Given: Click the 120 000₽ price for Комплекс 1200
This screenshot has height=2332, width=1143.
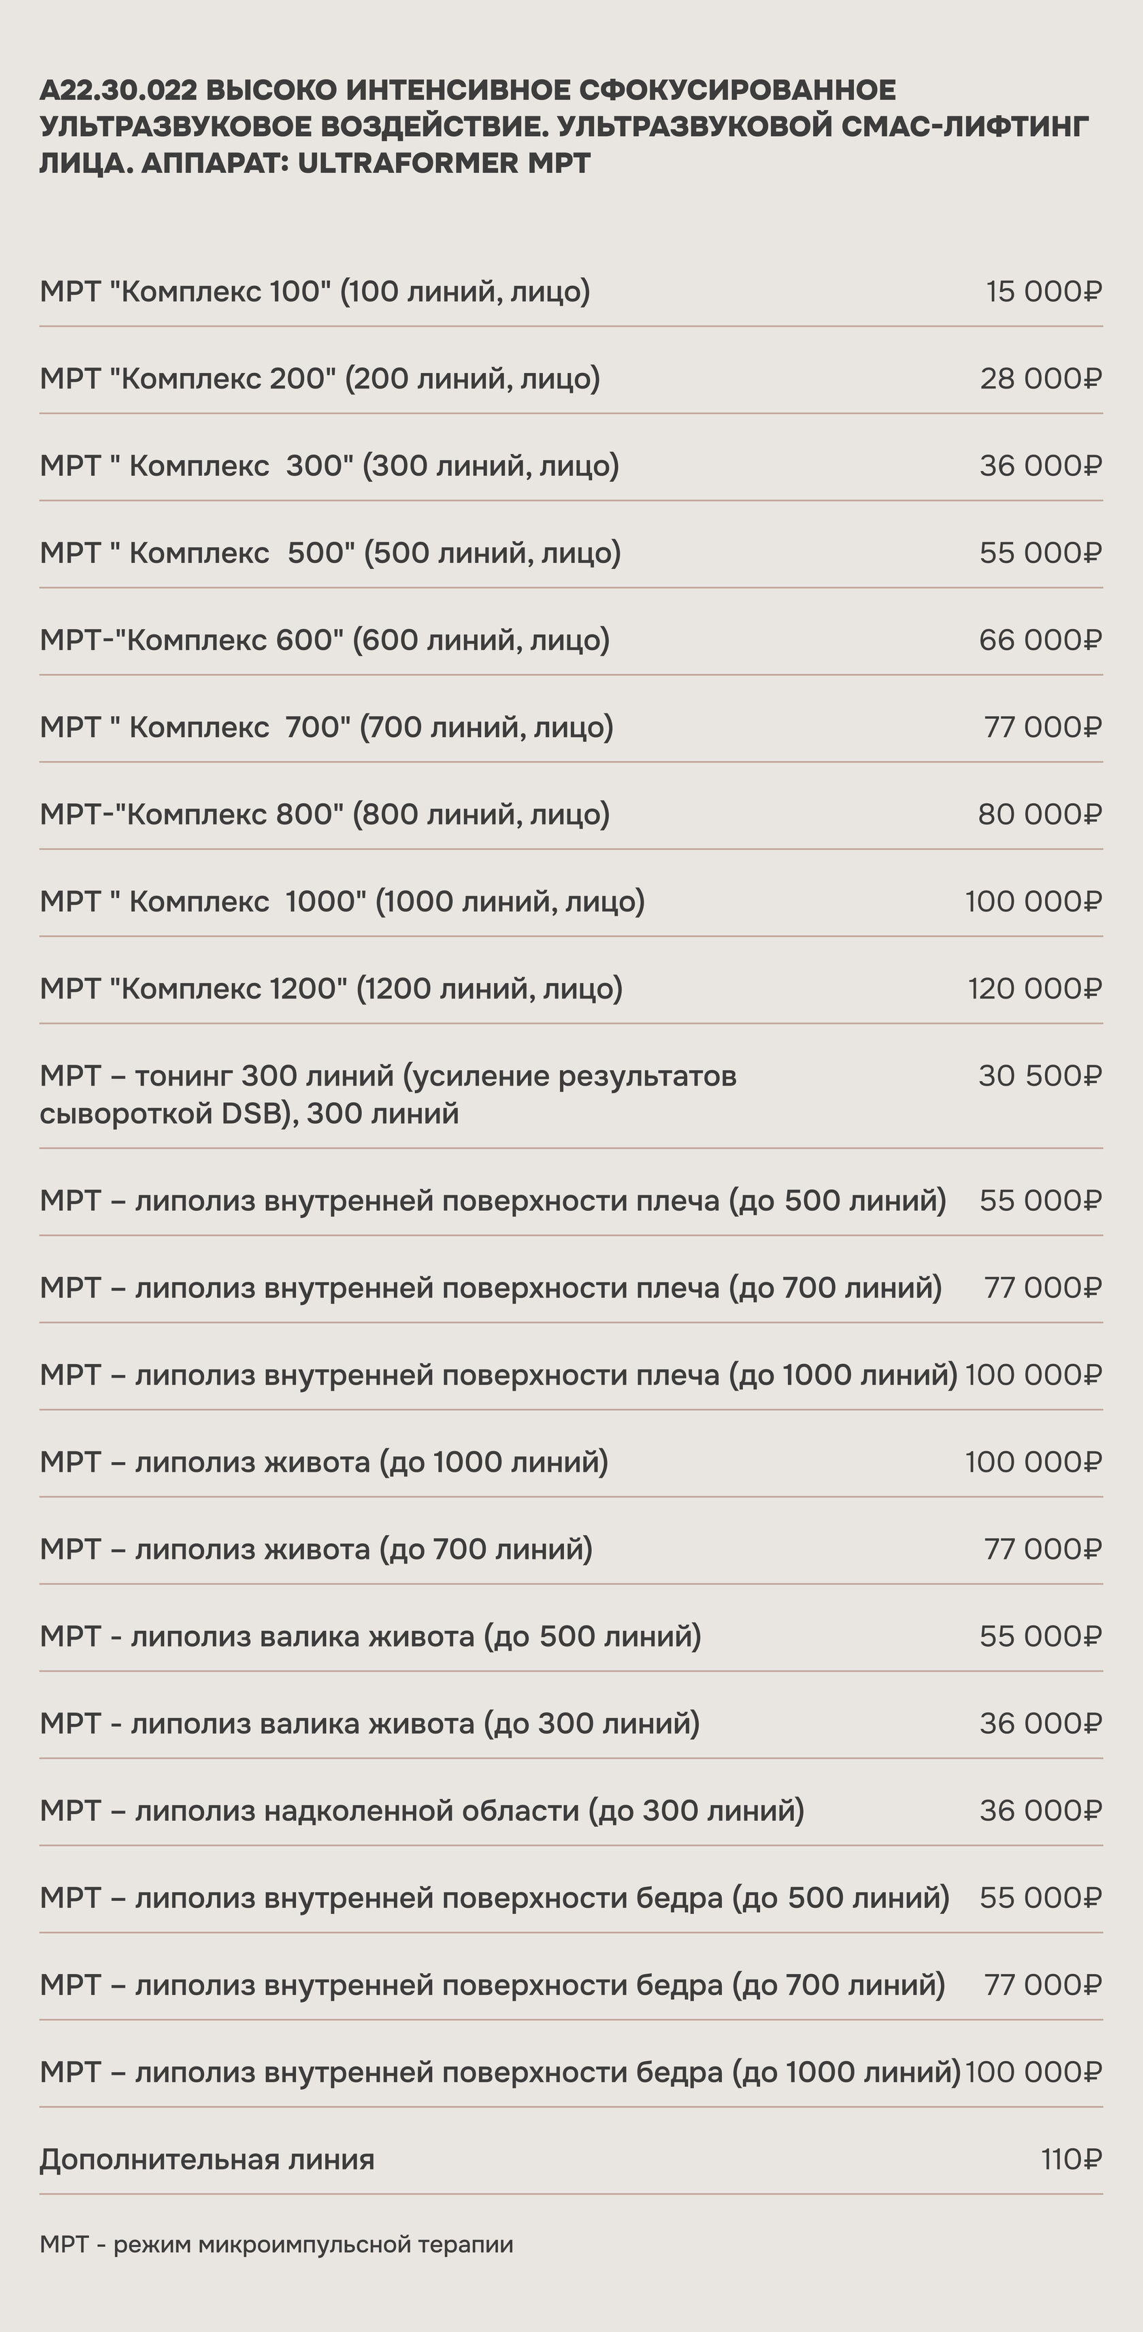Looking at the screenshot, I should pyautogui.click(x=1034, y=988).
